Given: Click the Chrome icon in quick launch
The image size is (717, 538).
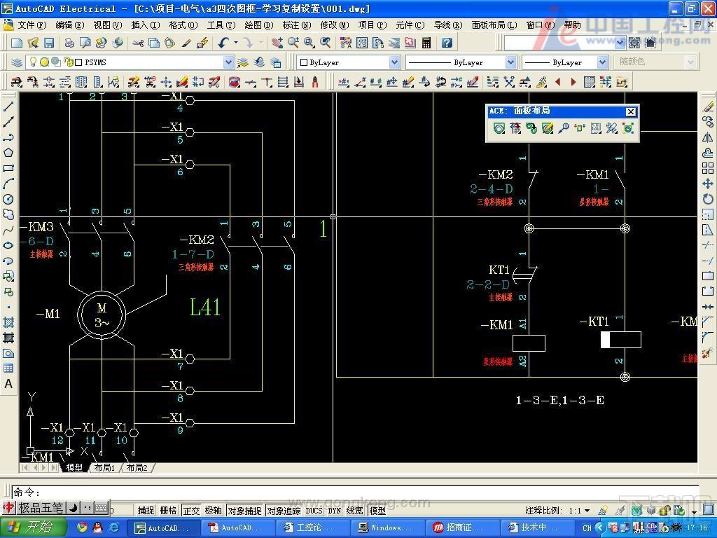Looking at the screenshot, I should click(83, 527).
